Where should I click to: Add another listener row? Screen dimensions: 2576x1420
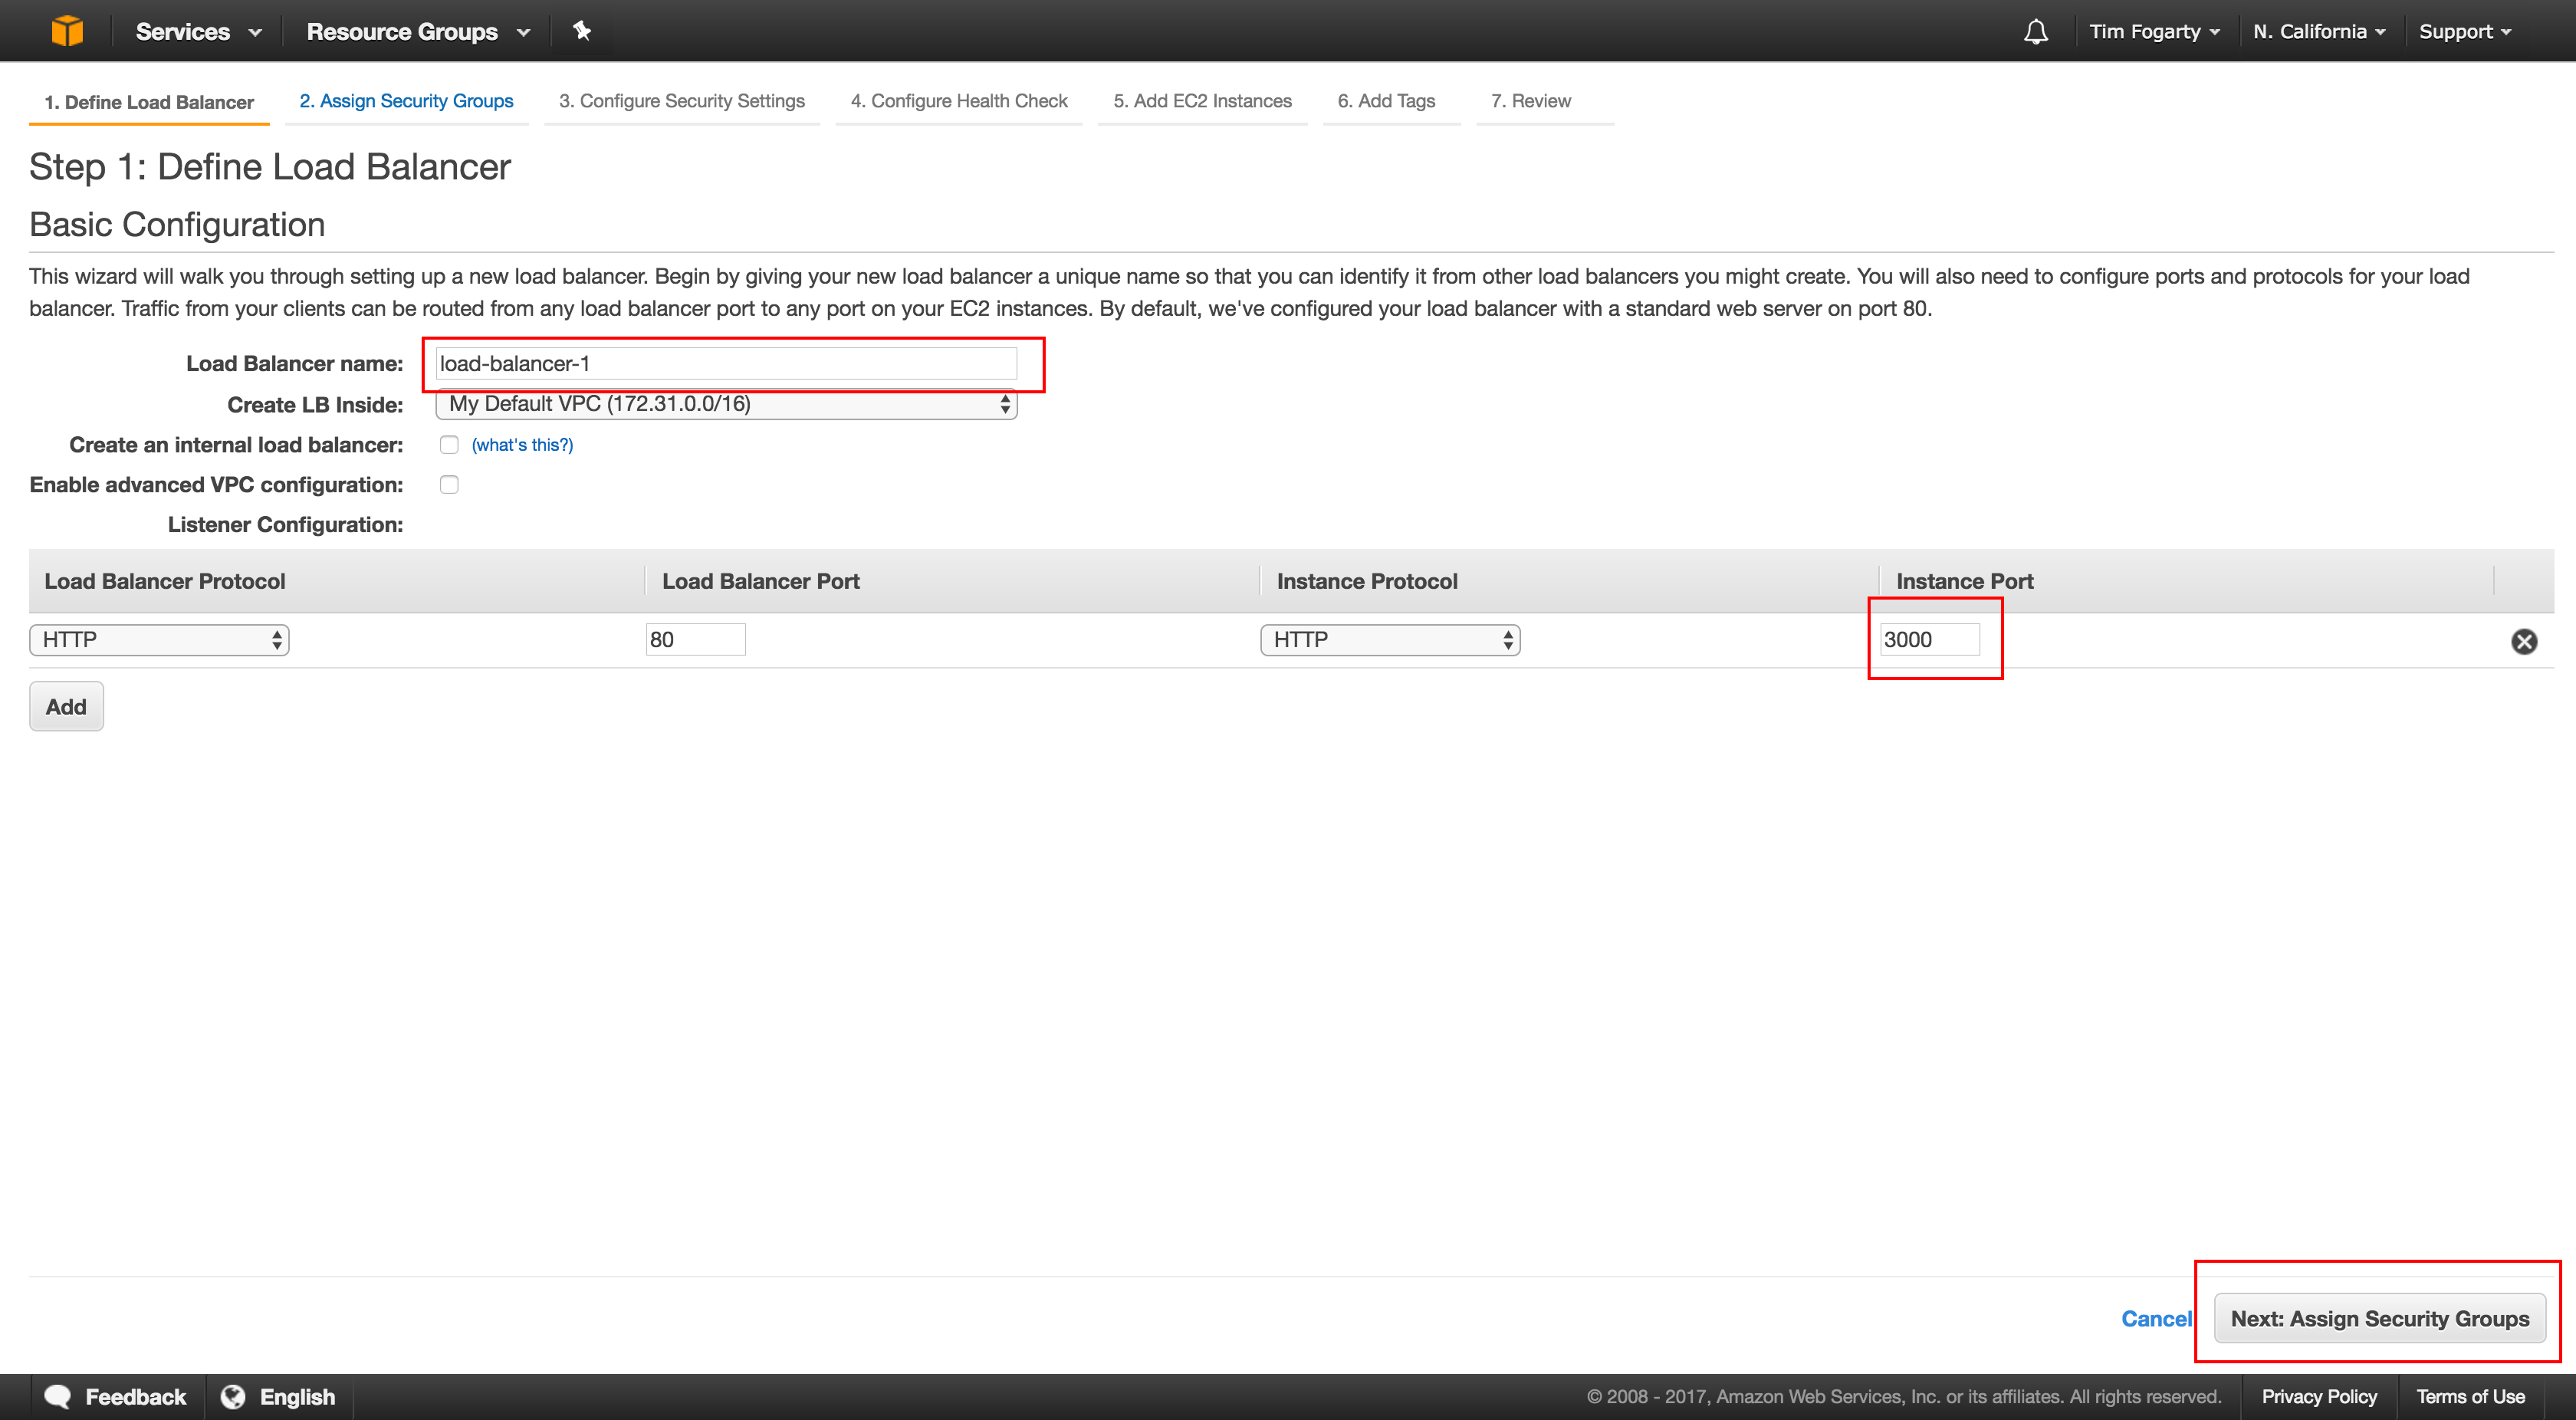[x=65, y=706]
